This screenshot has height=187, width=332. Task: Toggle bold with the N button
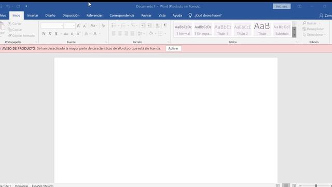(44, 34)
